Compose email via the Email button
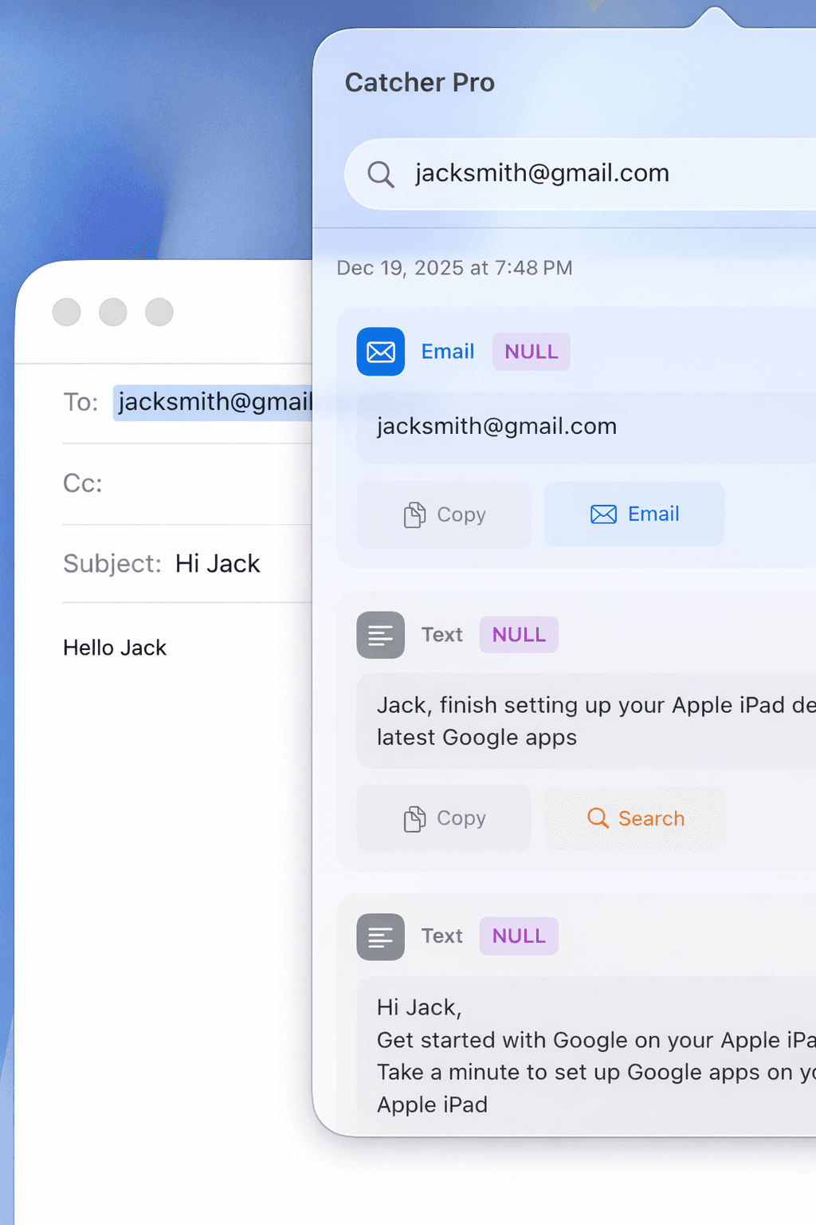 [x=634, y=514]
